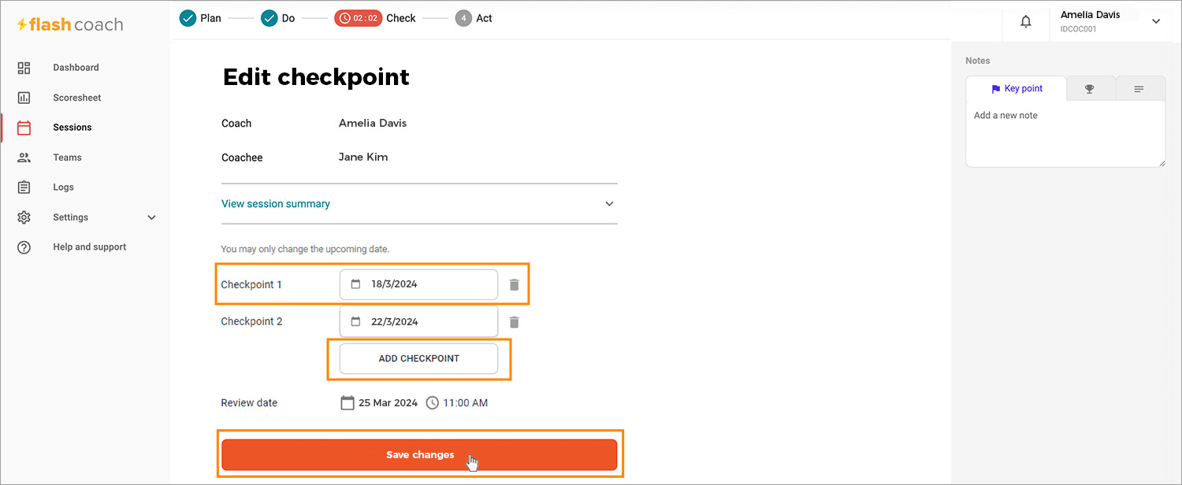Click the Help and support question icon
The height and width of the screenshot is (485, 1182).
coord(24,247)
